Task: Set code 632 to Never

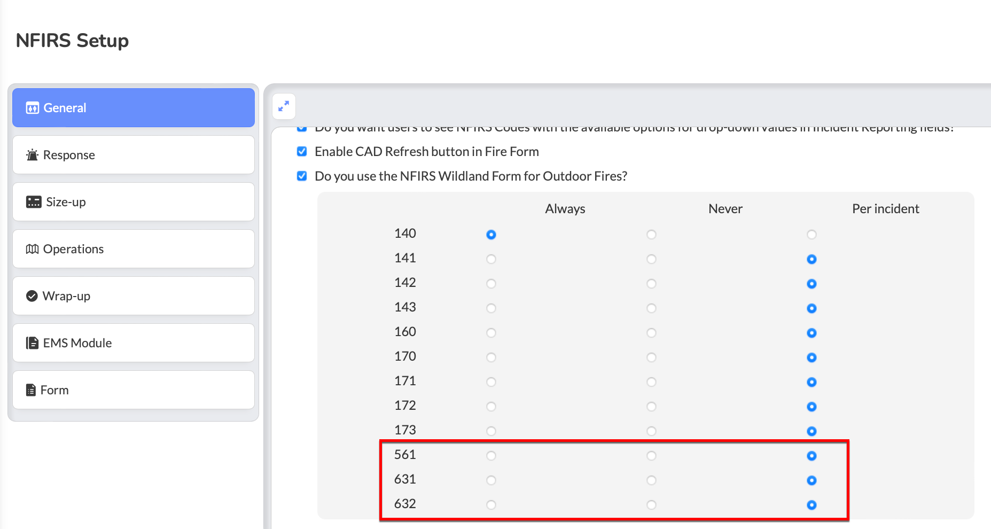Action: (651, 505)
